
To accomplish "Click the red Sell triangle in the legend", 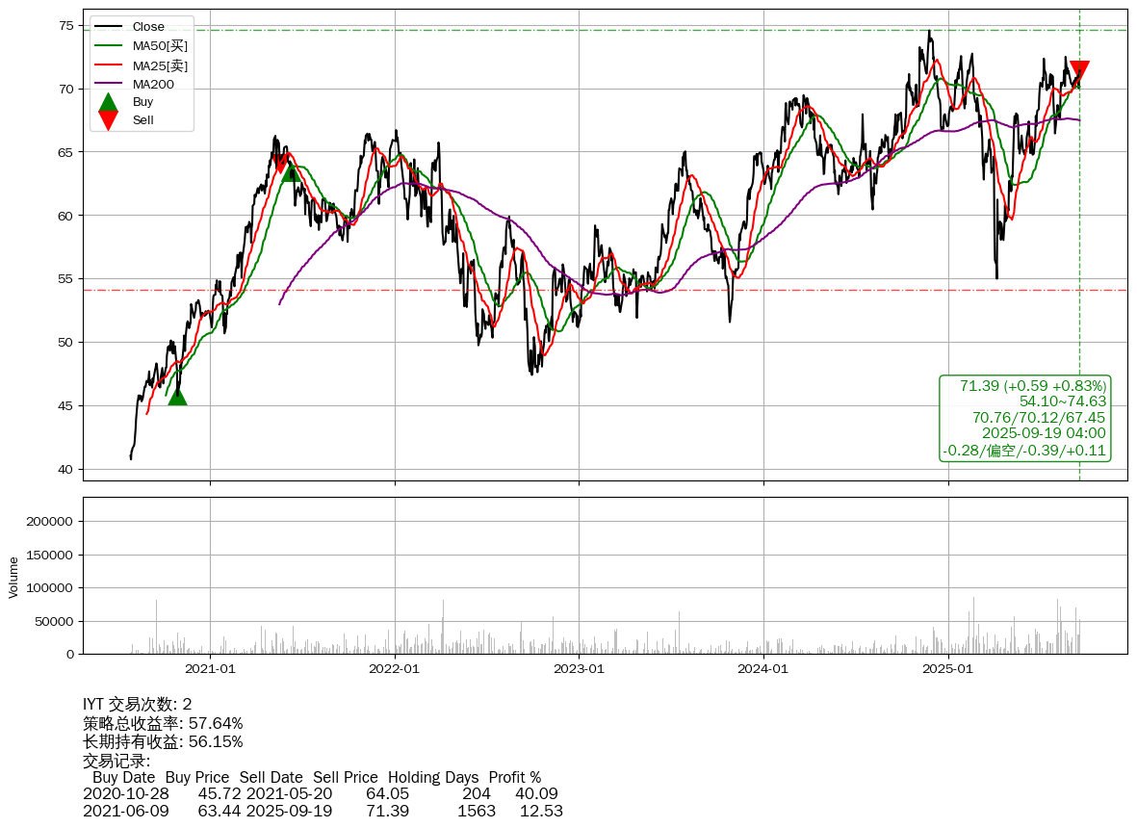I will 109,120.
